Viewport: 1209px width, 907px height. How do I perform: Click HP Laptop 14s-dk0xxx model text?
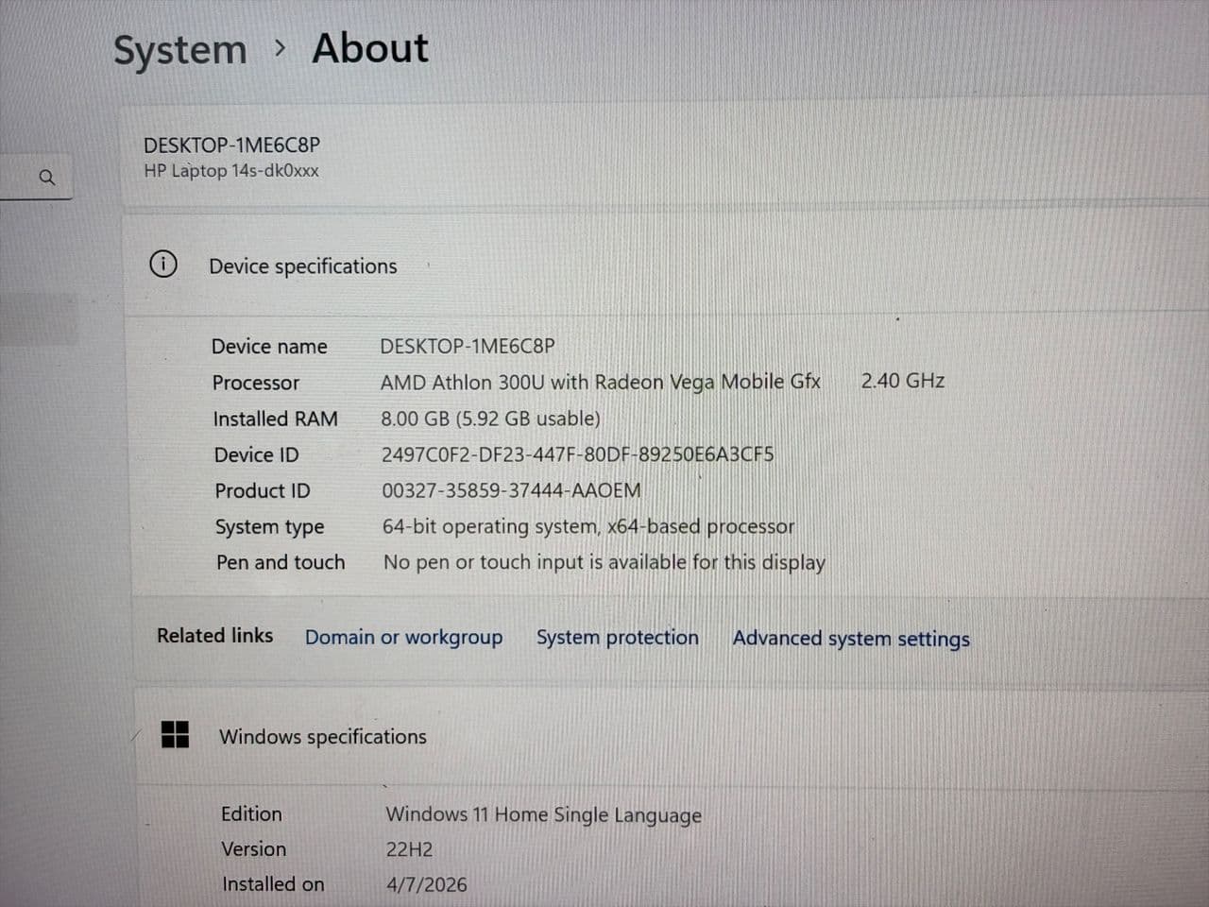coord(231,171)
